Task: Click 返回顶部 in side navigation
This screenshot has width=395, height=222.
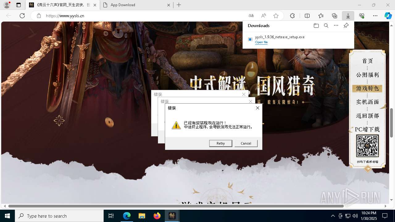Action: [x=367, y=116]
